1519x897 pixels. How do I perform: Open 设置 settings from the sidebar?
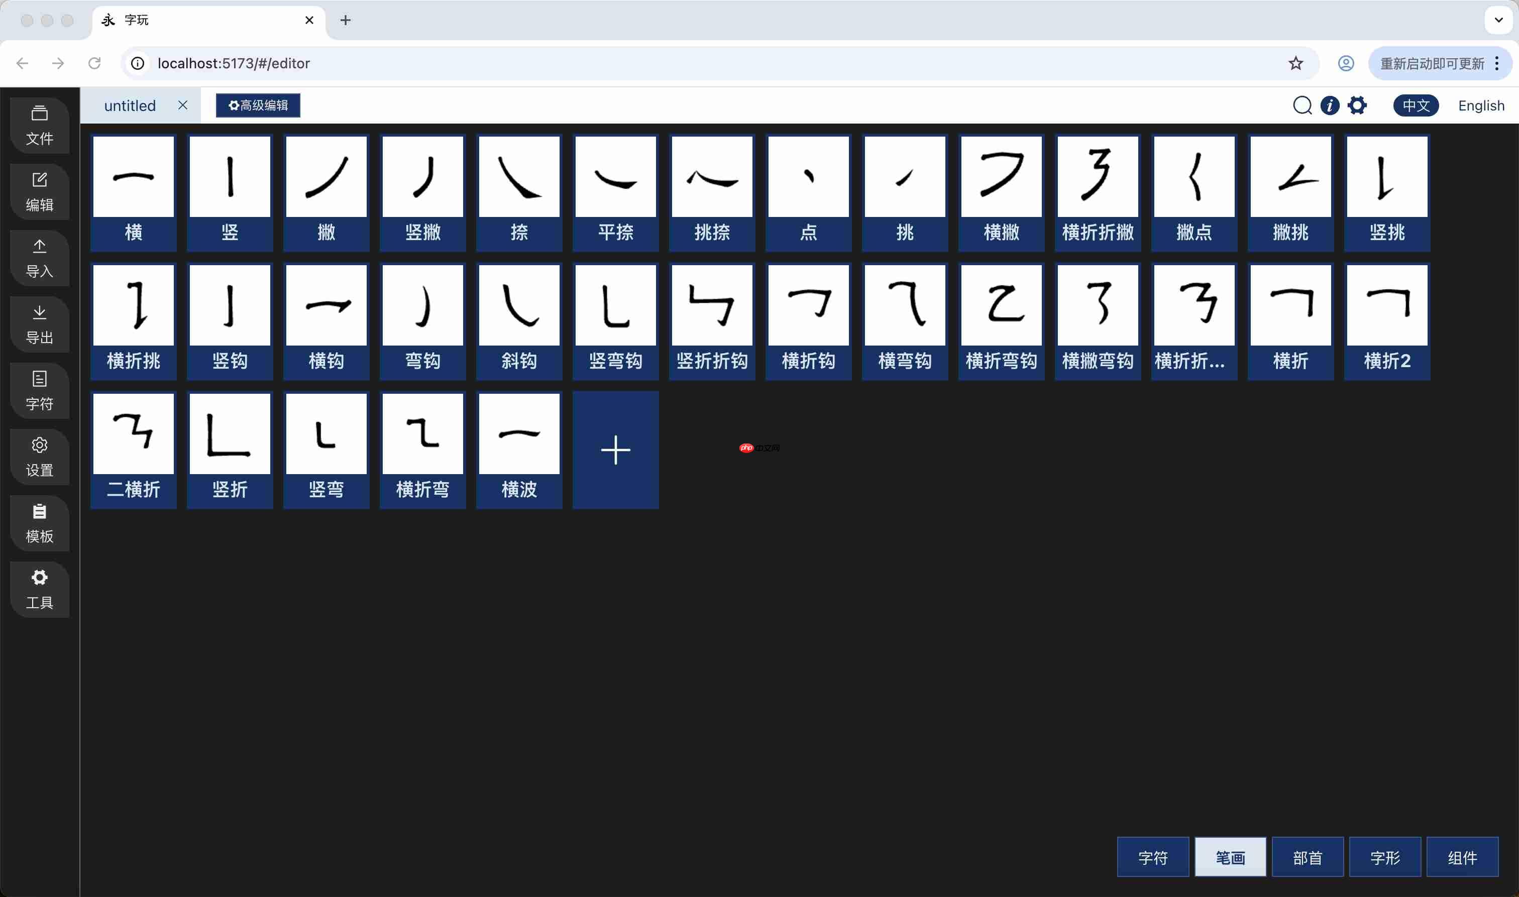[39, 458]
